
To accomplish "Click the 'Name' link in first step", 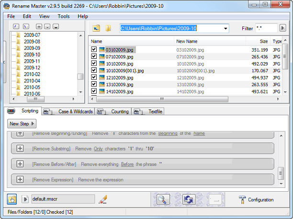I will click(199, 133).
